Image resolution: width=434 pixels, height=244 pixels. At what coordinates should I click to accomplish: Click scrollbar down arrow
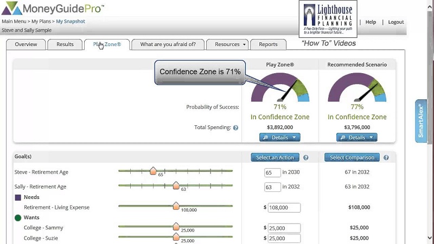point(430,238)
